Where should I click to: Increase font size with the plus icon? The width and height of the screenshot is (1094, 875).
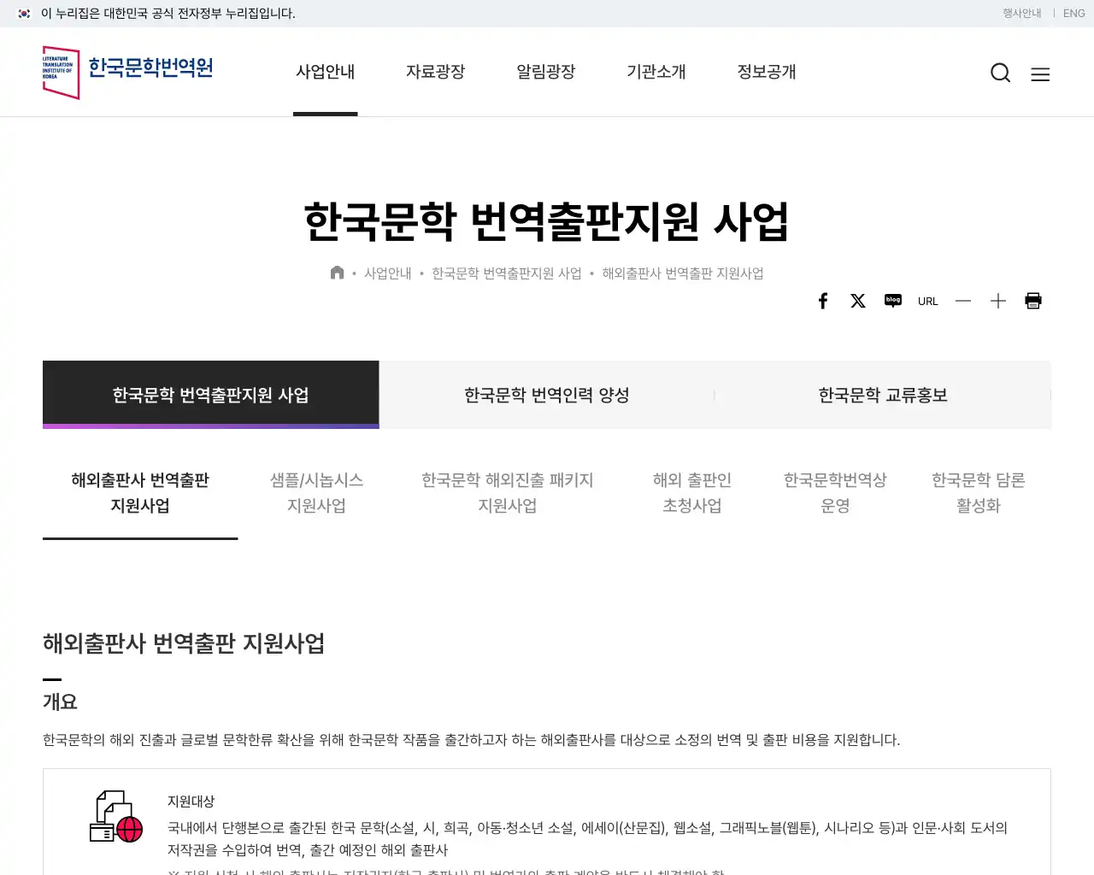pos(997,301)
